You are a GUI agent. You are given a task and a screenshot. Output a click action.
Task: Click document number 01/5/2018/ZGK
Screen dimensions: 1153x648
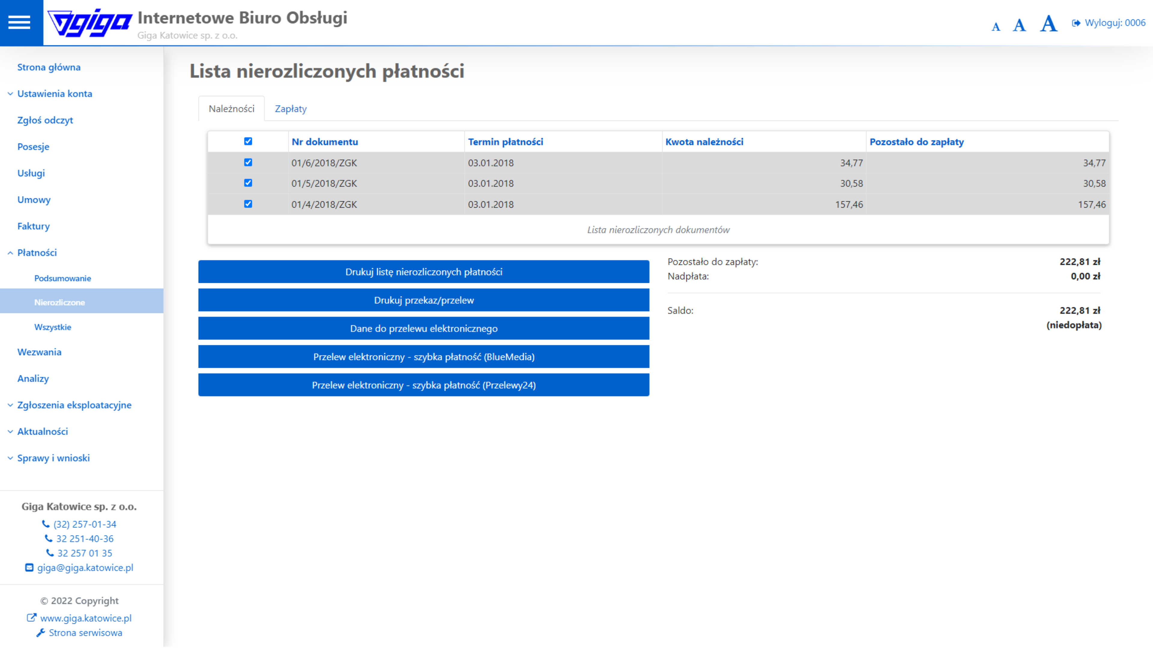click(325, 183)
